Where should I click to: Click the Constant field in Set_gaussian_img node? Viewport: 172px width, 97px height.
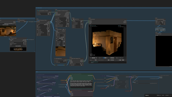coord(160,30)
